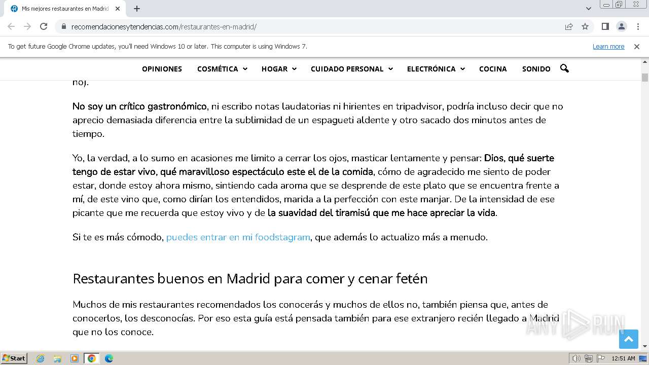This screenshot has height=365, width=649.
Task: Select the Mis mejores restaurantes tab
Action: 65,9
